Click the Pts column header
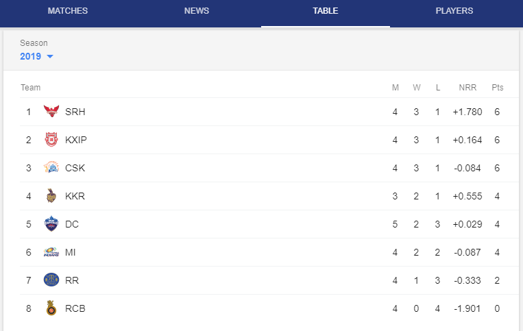This screenshot has width=523, height=331. tap(498, 87)
